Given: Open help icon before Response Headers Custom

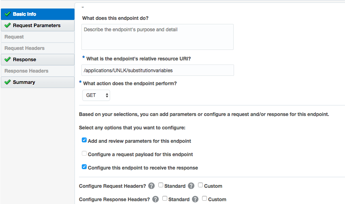Looking at the screenshot, I should tap(195, 199).
